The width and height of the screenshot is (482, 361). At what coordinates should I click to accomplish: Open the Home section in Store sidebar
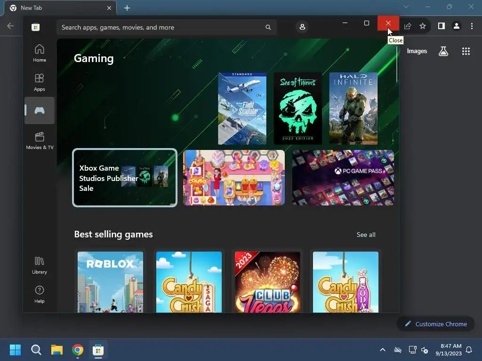pos(40,53)
